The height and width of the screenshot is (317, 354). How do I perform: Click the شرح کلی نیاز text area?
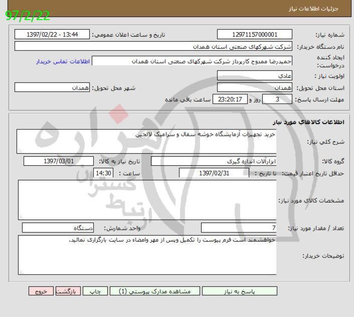click(x=146, y=141)
